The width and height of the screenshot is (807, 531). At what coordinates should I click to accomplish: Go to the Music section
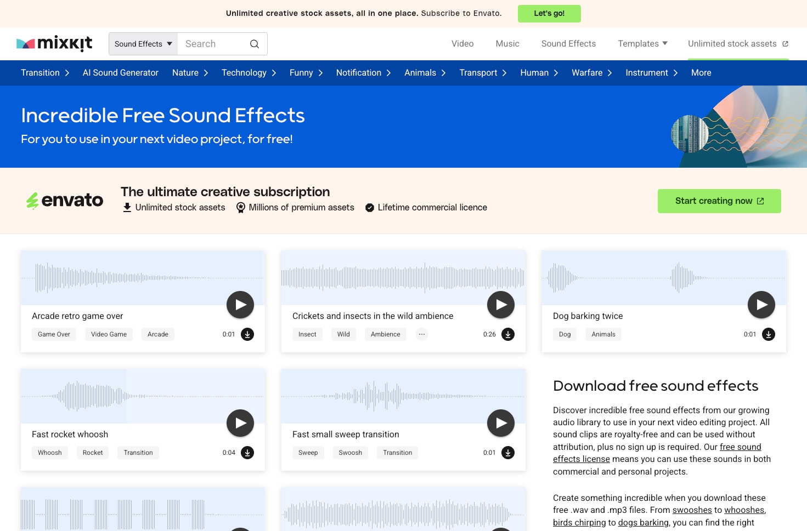point(507,44)
